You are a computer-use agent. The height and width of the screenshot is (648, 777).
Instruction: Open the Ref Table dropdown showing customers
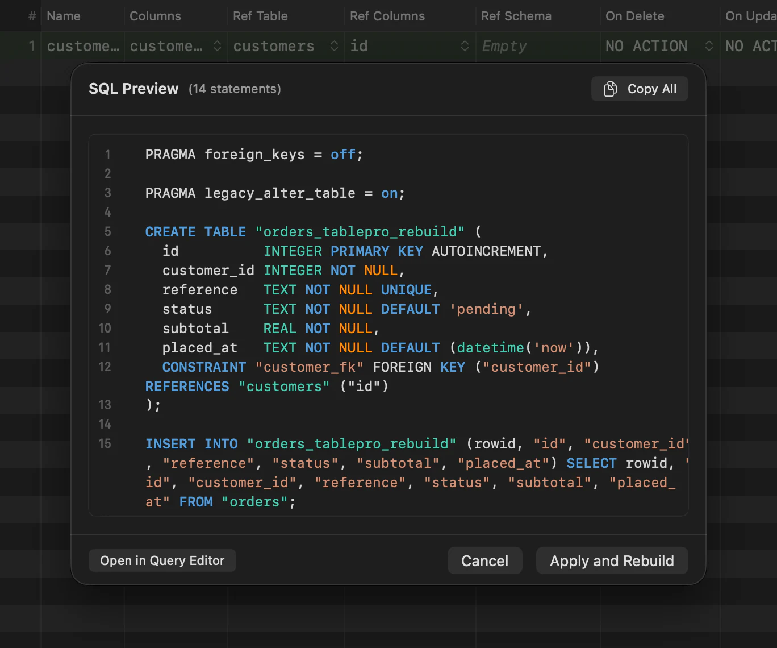click(334, 46)
